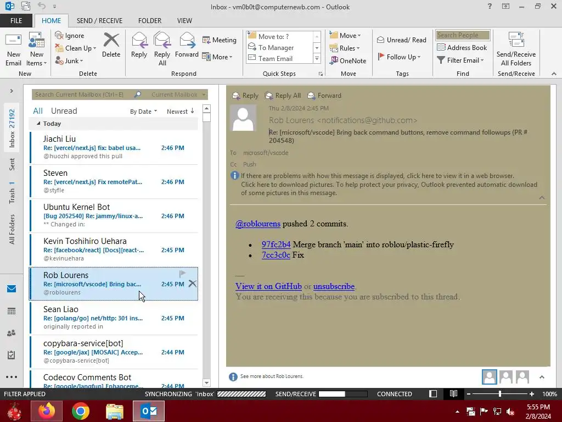The width and height of the screenshot is (562, 422).
Task: Switch to Reading view in status bar
Action: coord(453,393)
